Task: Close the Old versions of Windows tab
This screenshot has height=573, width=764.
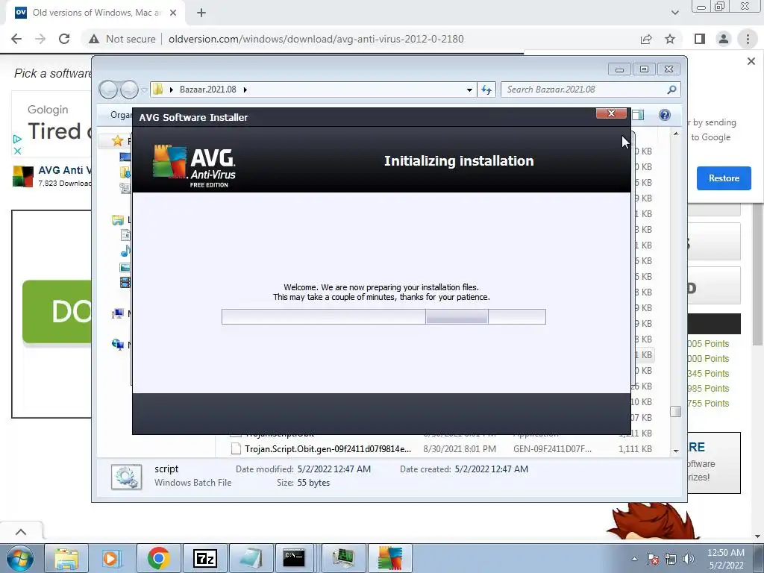Action: [x=173, y=13]
